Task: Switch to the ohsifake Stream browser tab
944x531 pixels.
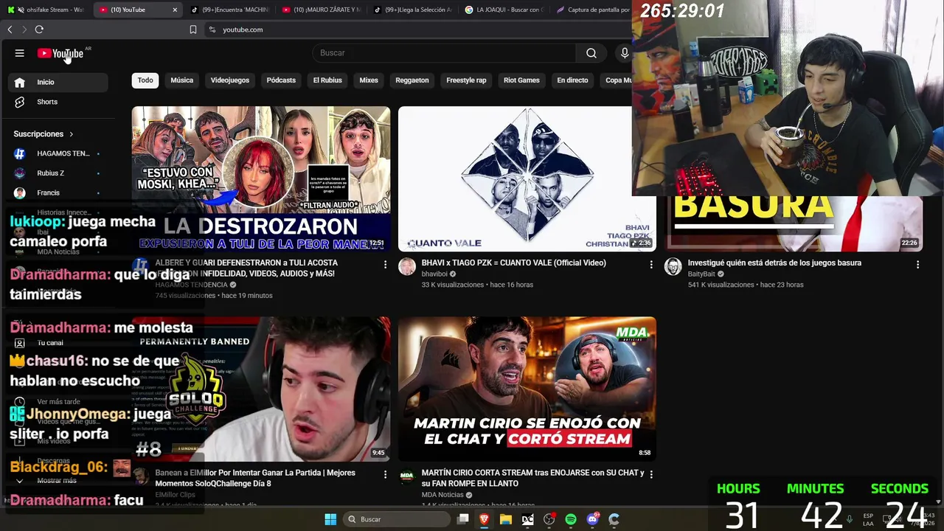Action: pyautogui.click(x=46, y=10)
